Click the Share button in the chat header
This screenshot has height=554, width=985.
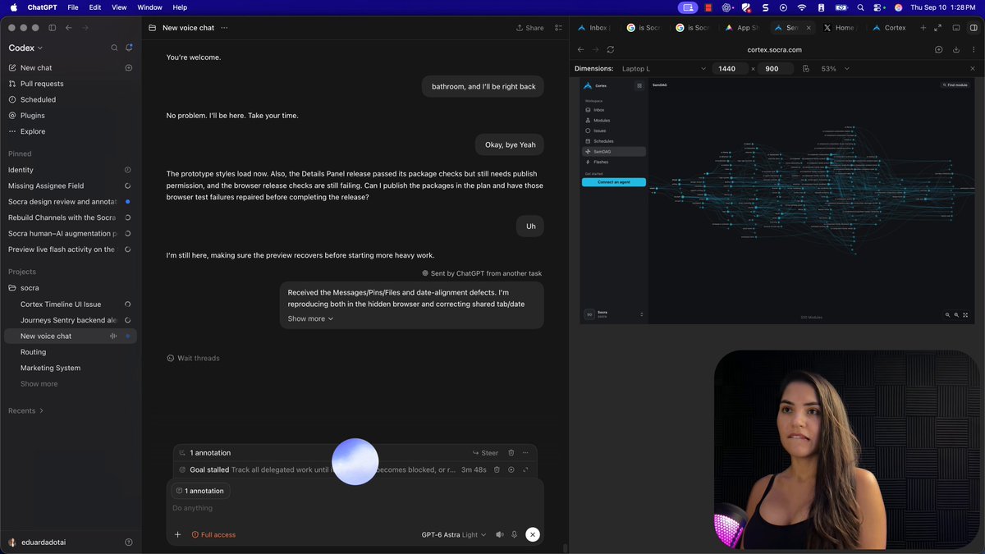[x=530, y=27]
